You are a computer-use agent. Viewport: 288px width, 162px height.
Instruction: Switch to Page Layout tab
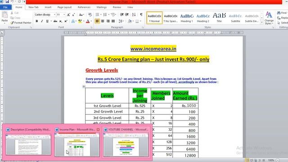pyautogui.click(x=64, y=7)
